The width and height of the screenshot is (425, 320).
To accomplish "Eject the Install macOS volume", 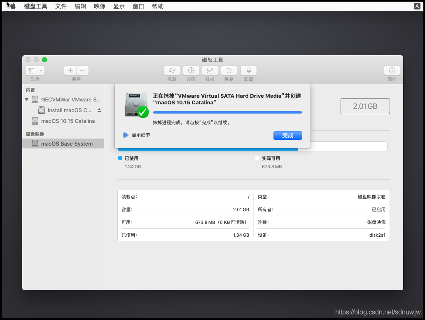I will pyautogui.click(x=99, y=110).
